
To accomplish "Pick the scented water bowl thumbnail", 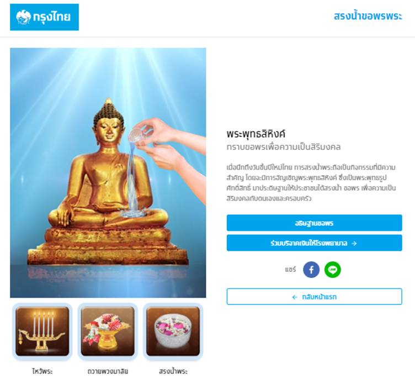I will click(173, 332).
